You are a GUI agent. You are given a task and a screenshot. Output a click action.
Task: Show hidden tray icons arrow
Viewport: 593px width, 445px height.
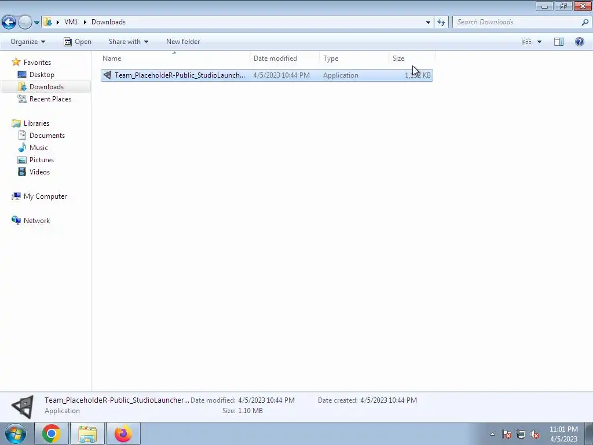pyautogui.click(x=492, y=434)
